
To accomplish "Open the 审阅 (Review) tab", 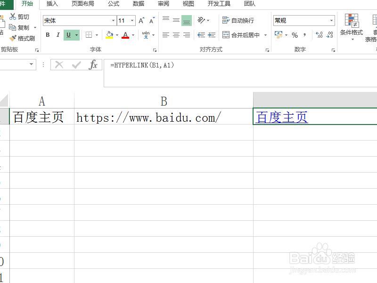I will coord(164,4).
